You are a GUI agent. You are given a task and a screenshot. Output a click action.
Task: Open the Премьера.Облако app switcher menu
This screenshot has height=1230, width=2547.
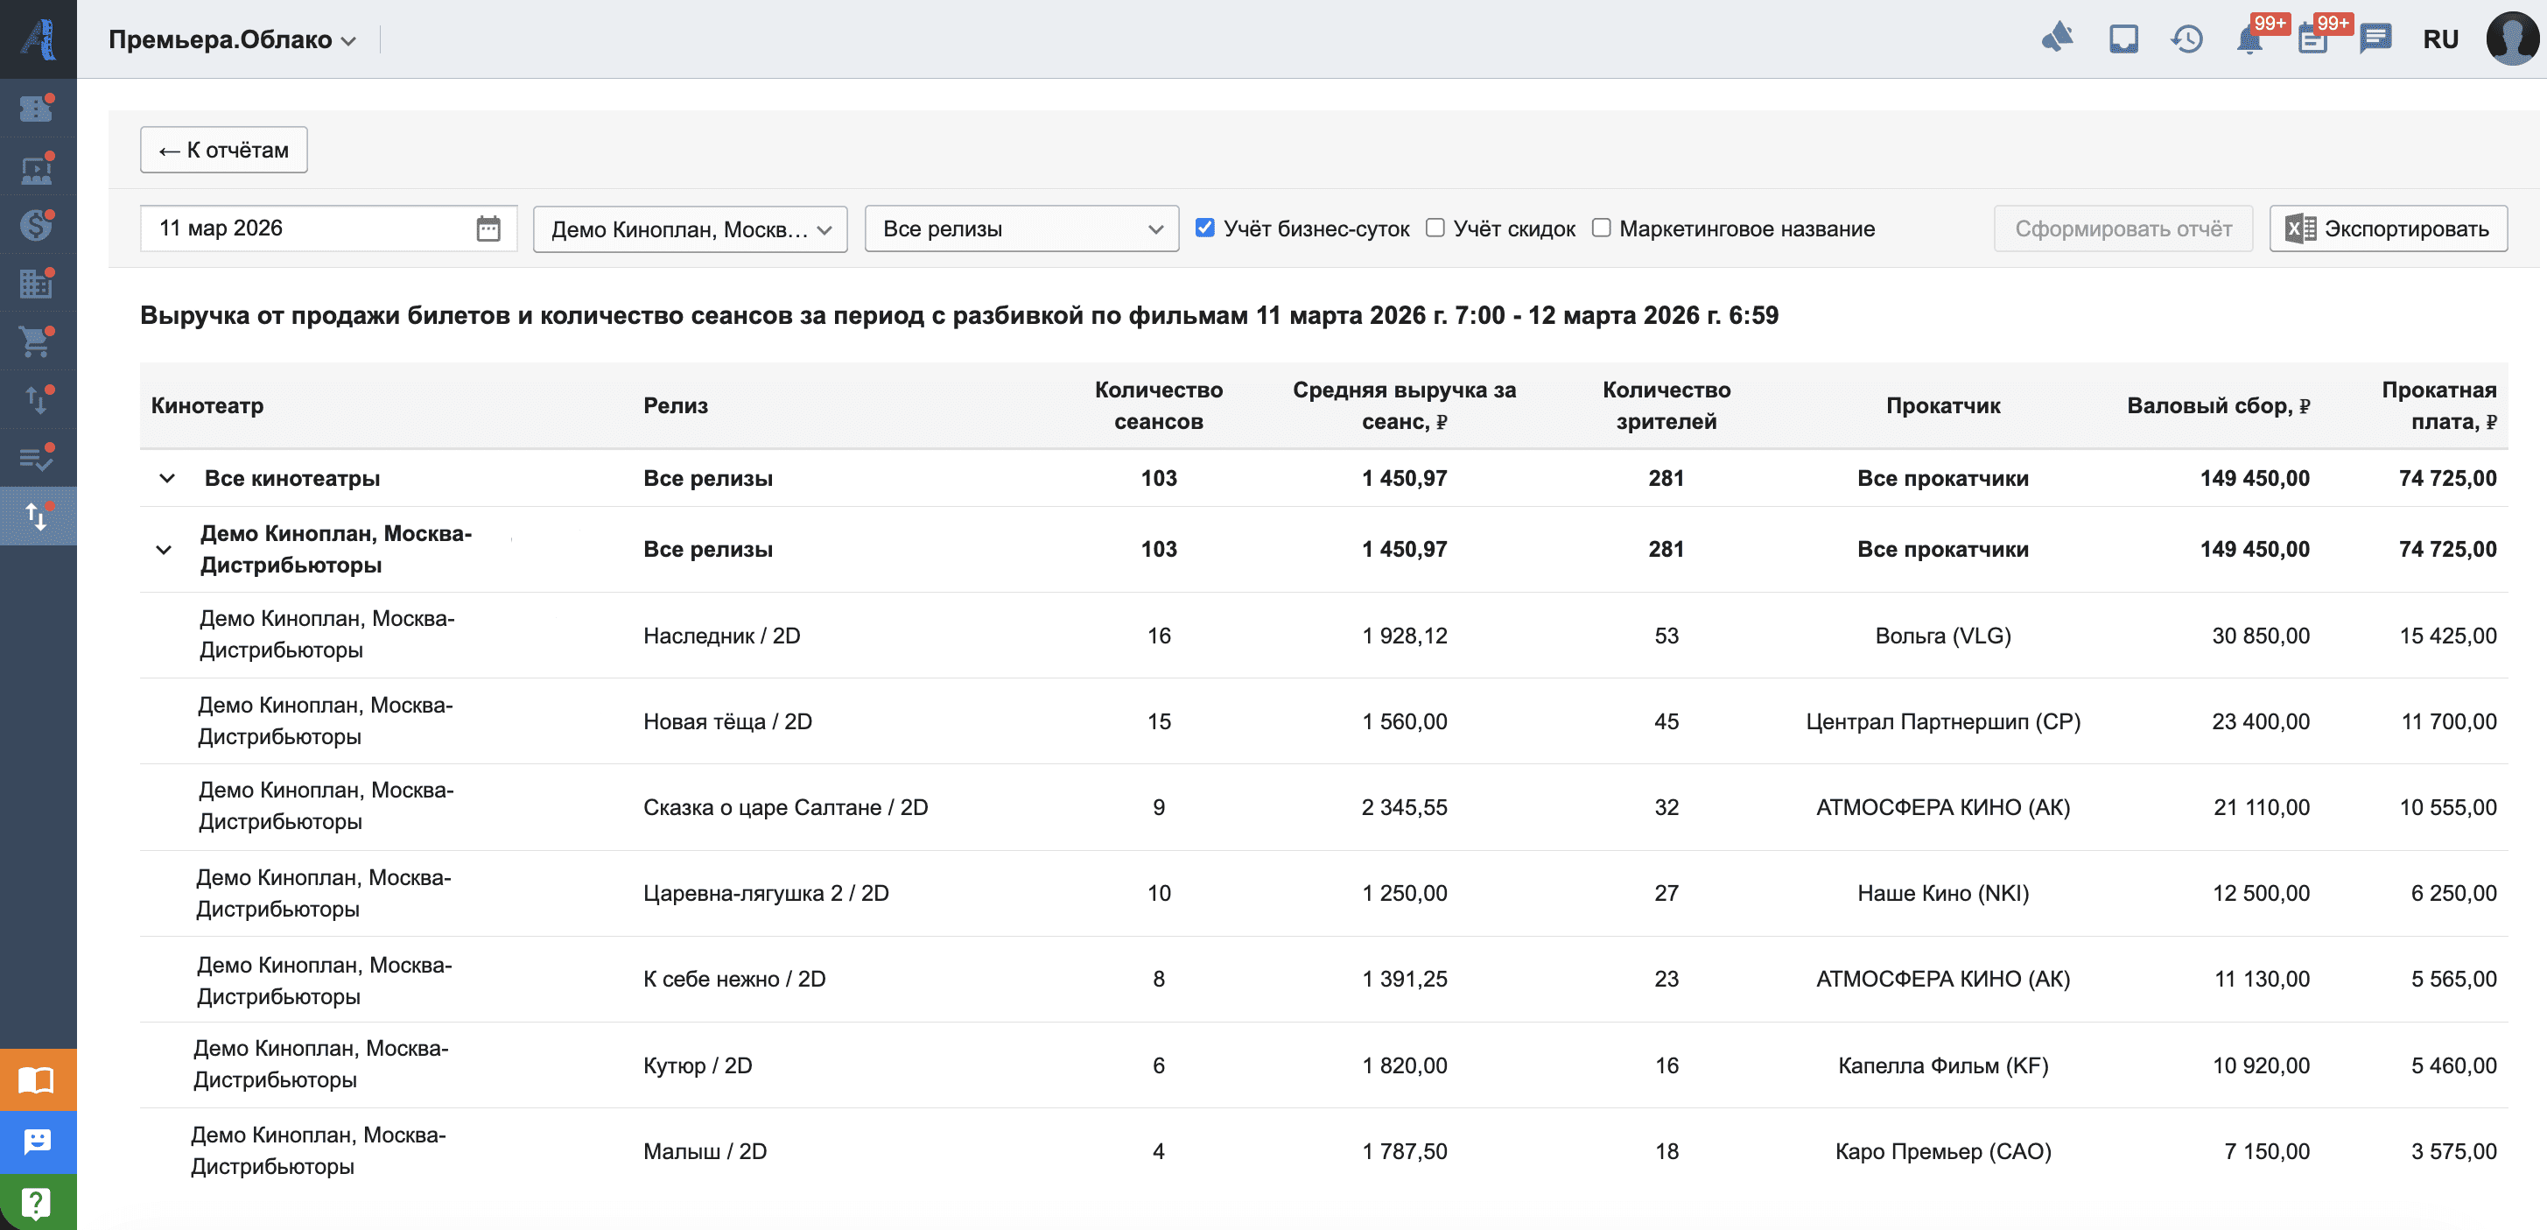pyautogui.click(x=231, y=39)
